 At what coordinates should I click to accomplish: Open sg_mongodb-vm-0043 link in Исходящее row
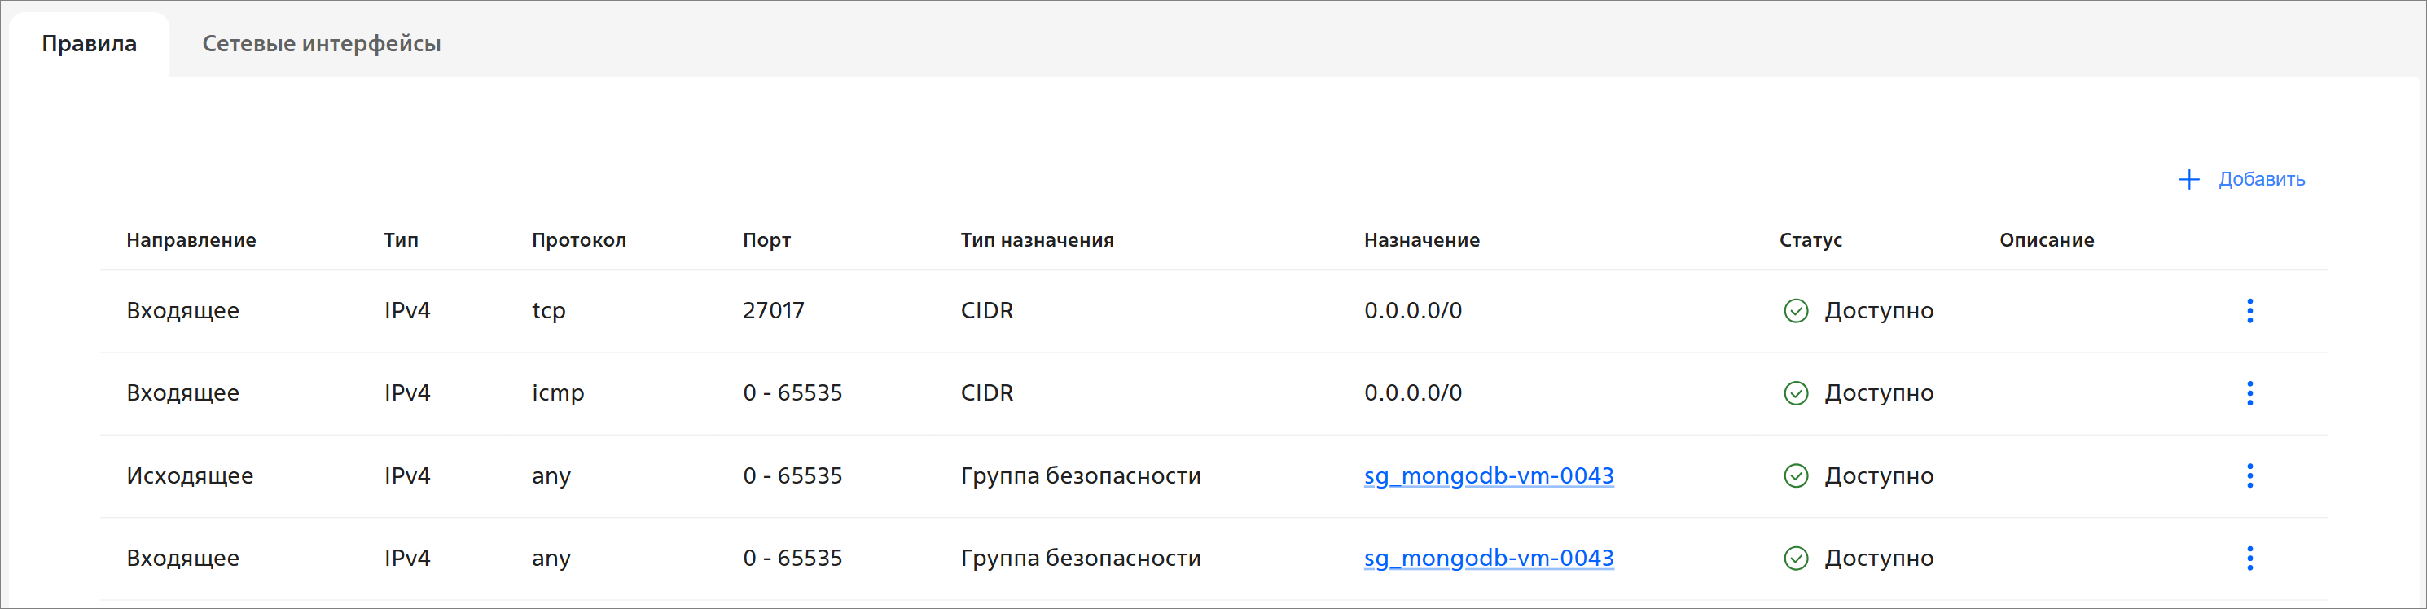click(1488, 475)
